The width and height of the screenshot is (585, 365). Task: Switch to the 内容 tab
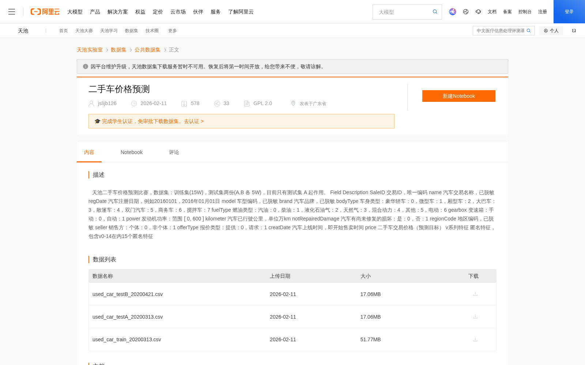point(89,152)
